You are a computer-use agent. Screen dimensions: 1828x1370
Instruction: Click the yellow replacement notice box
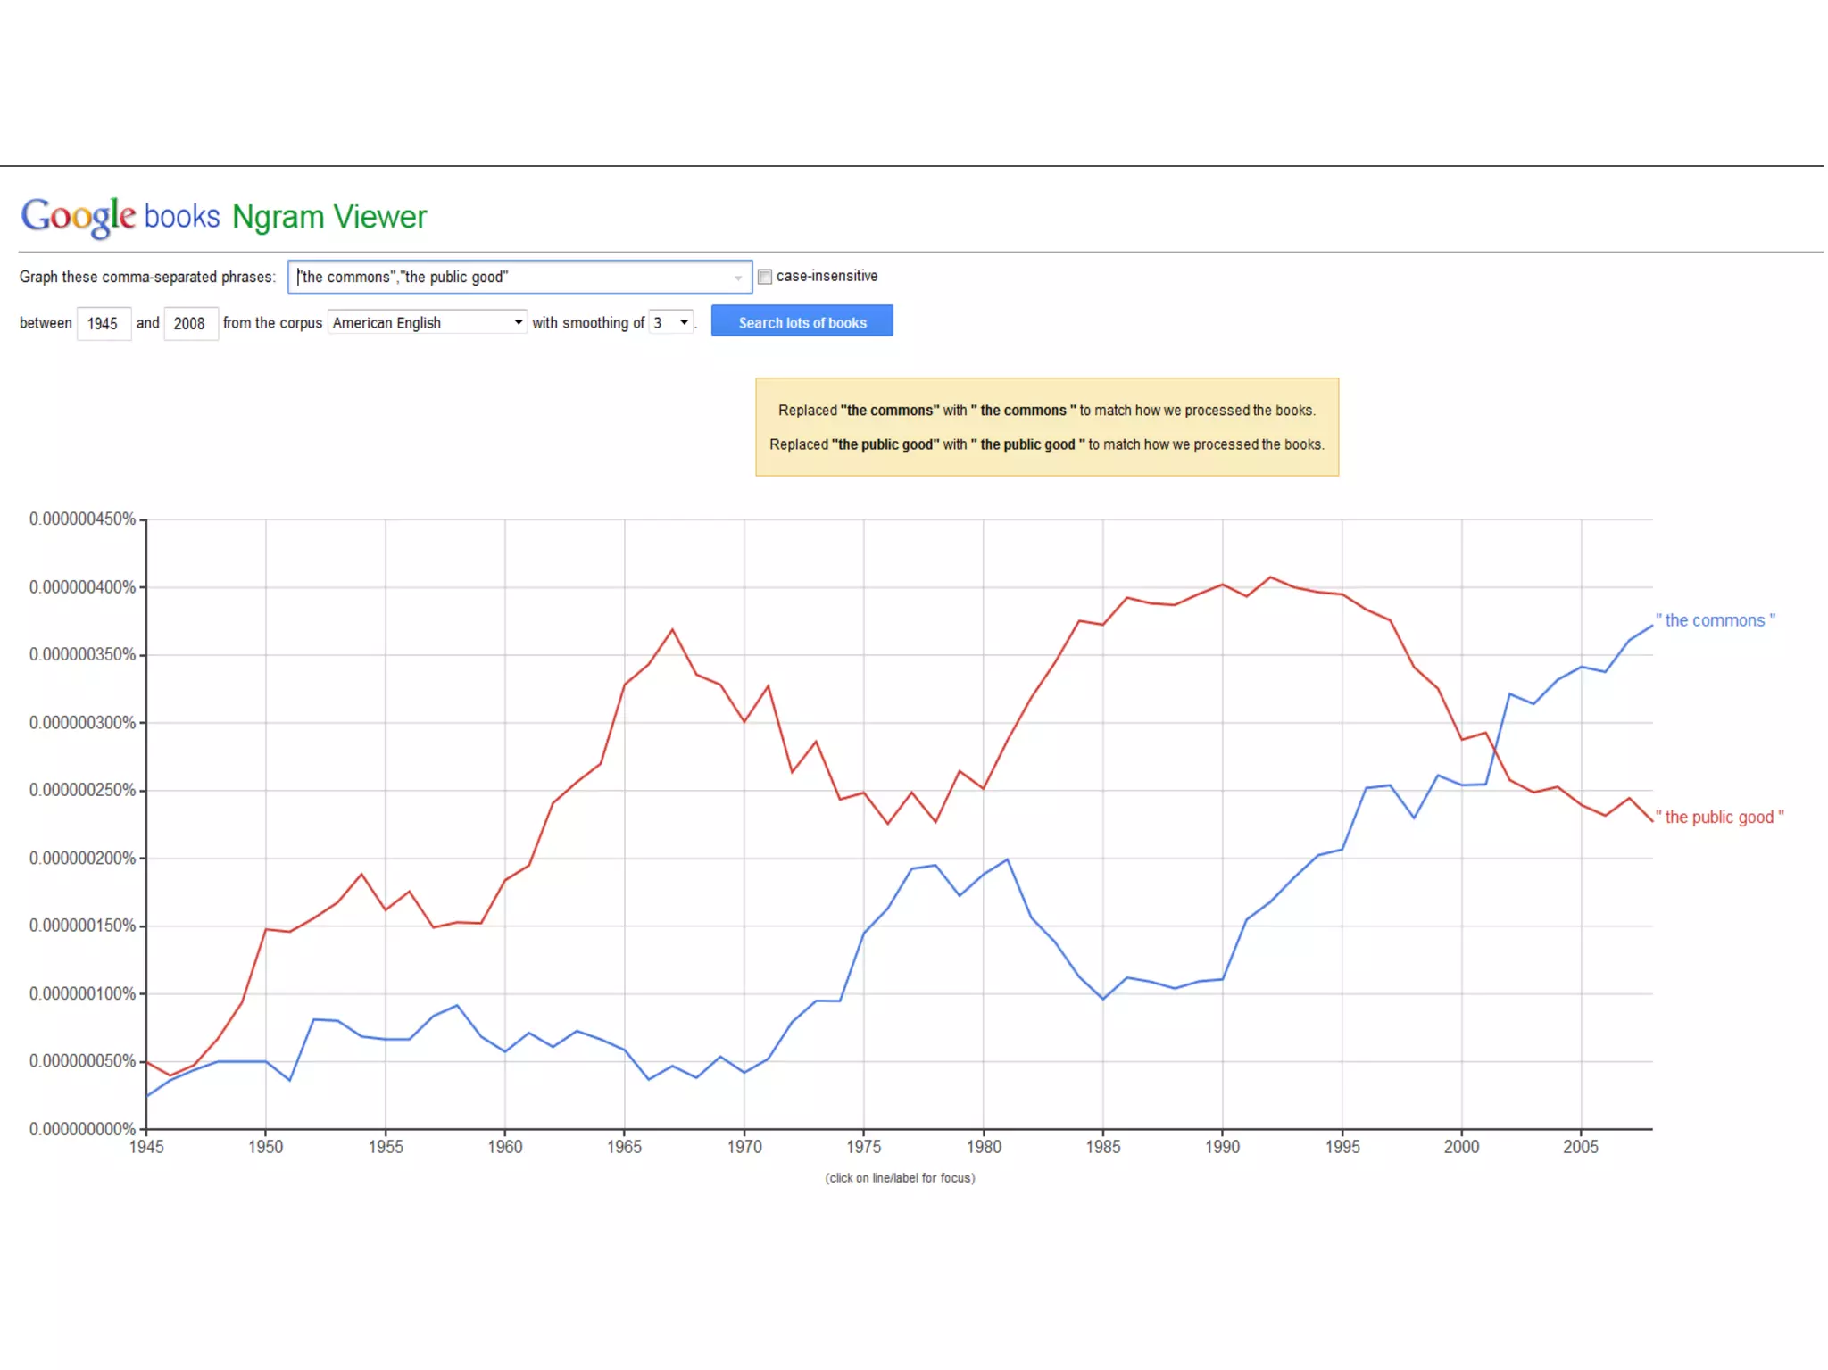pos(1046,427)
